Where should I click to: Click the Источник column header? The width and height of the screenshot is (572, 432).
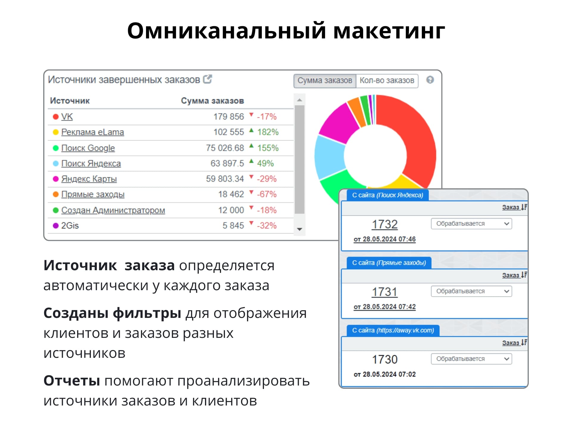[x=70, y=101]
